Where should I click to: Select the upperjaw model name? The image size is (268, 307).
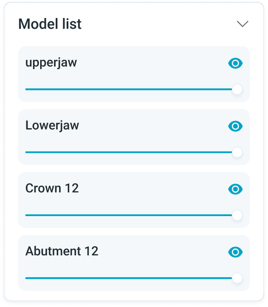click(x=51, y=63)
